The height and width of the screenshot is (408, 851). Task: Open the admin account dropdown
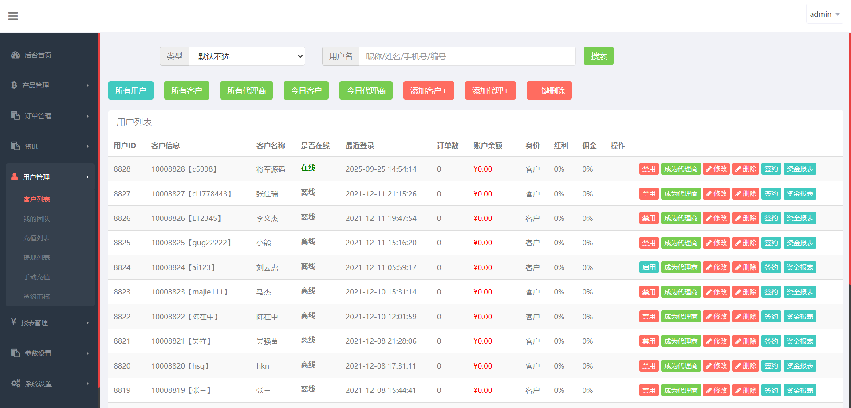(x=824, y=14)
